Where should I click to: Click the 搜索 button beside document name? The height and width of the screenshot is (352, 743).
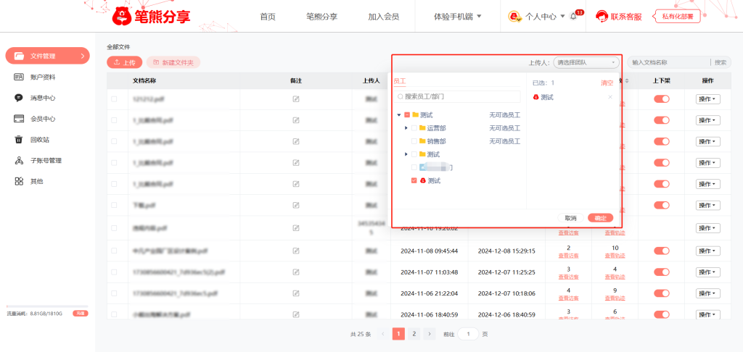tap(721, 62)
